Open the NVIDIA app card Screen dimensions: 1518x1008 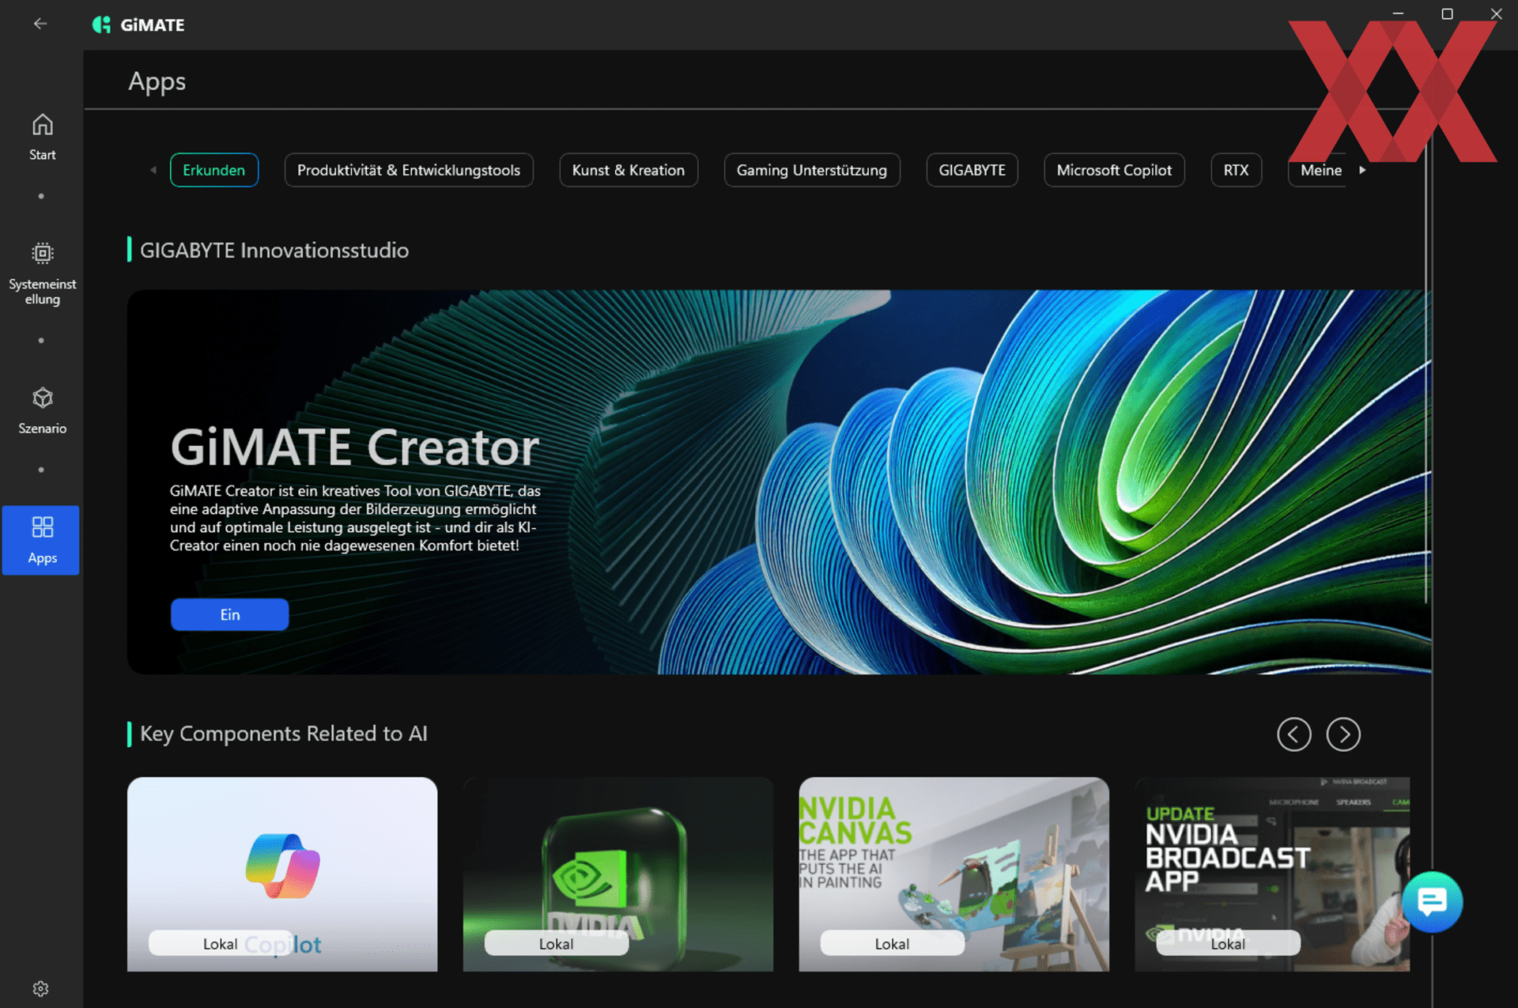coord(617,874)
